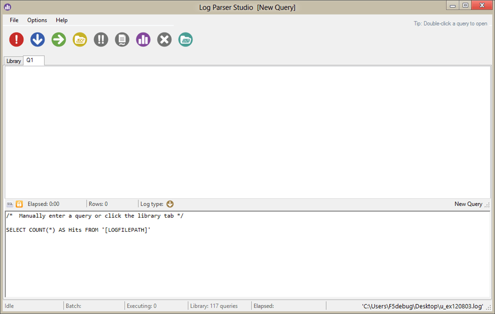Open the Help menu

(61, 20)
